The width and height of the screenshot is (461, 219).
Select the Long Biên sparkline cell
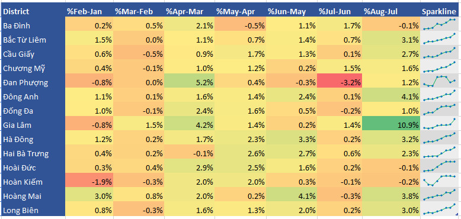(x=439, y=209)
